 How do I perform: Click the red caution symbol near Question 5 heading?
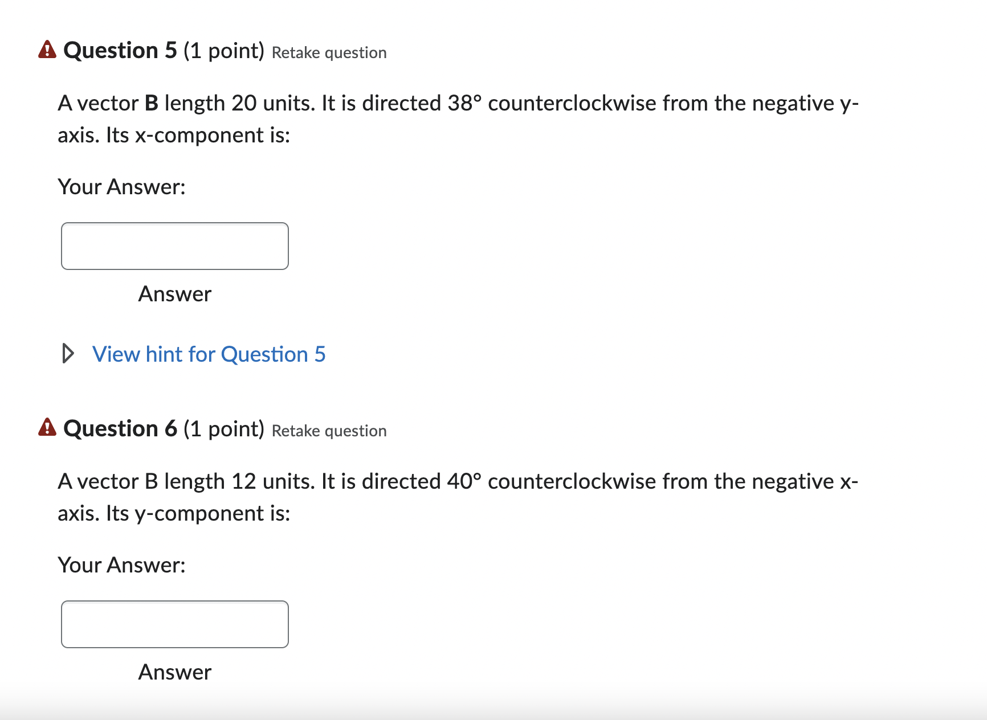[x=47, y=50]
